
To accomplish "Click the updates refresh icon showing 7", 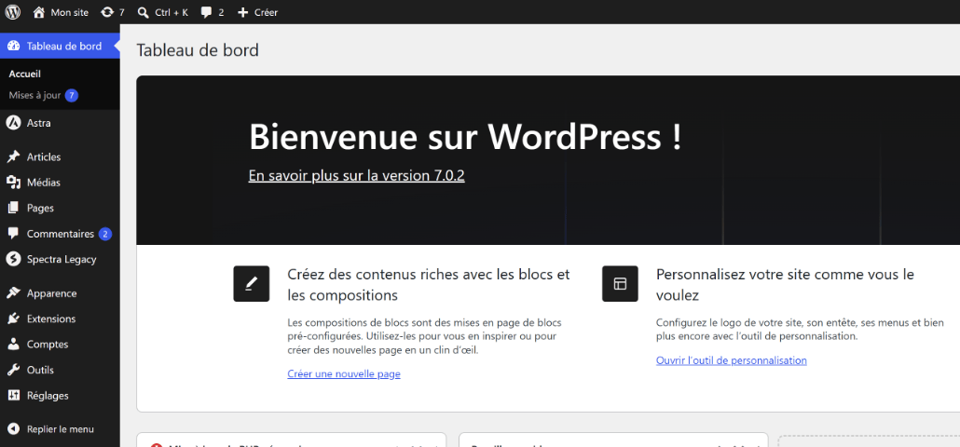I will pyautogui.click(x=107, y=12).
